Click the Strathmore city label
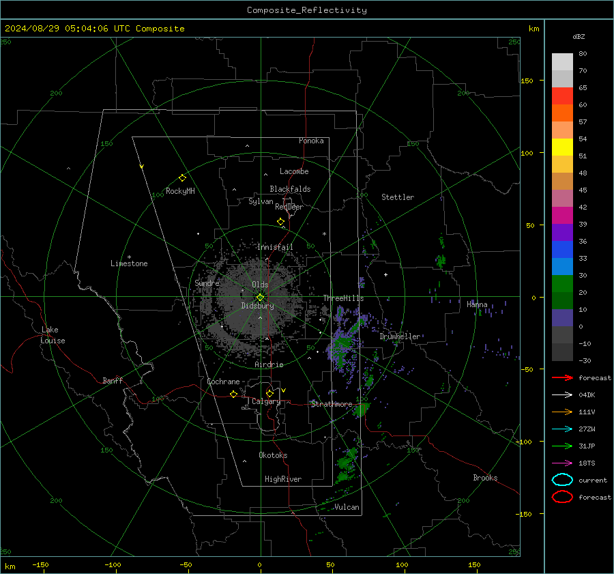 coord(332,404)
